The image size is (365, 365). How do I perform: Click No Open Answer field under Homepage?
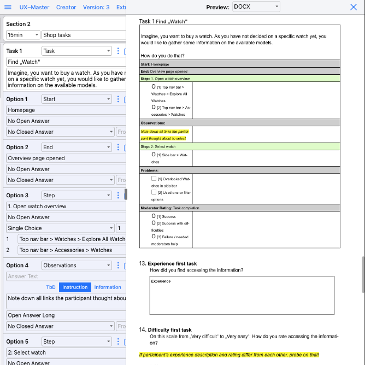pyautogui.click(x=66, y=121)
